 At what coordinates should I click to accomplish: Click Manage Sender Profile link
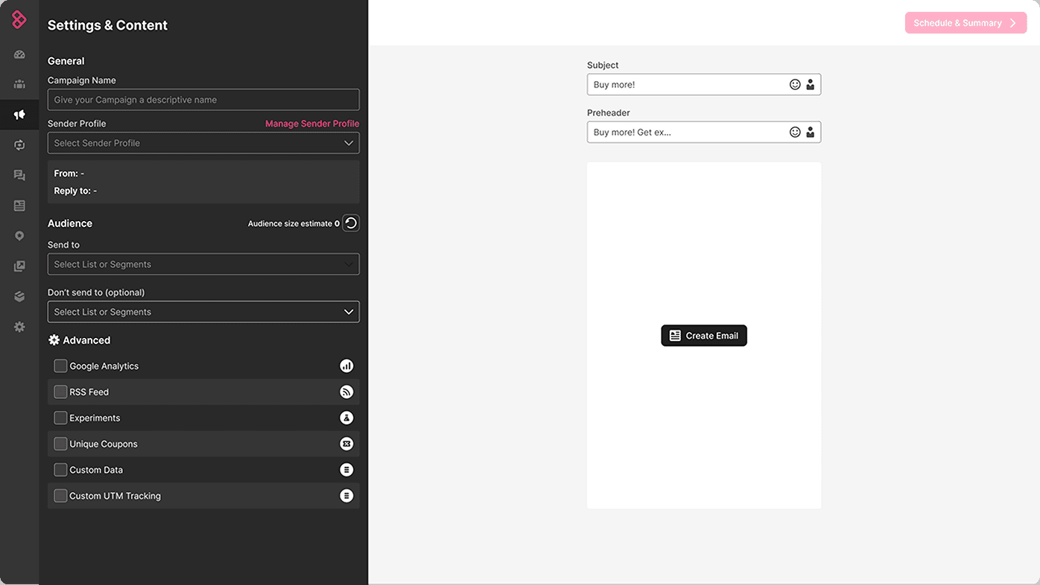312,124
